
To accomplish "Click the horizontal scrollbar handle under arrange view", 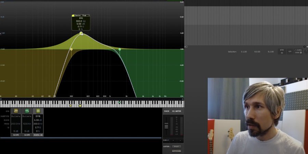I will tap(186, 47).
